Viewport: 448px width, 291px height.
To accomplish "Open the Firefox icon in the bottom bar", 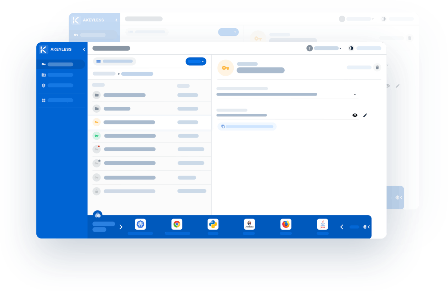I will pyautogui.click(x=286, y=224).
